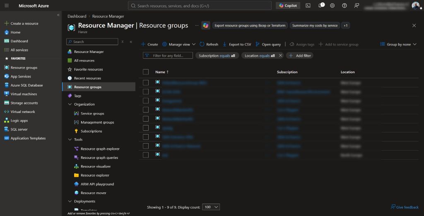The width and height of the screenshot is (424, 216).
Task: Expand the +1 additional Copilot suggestions
Action: tap(346, 25)
